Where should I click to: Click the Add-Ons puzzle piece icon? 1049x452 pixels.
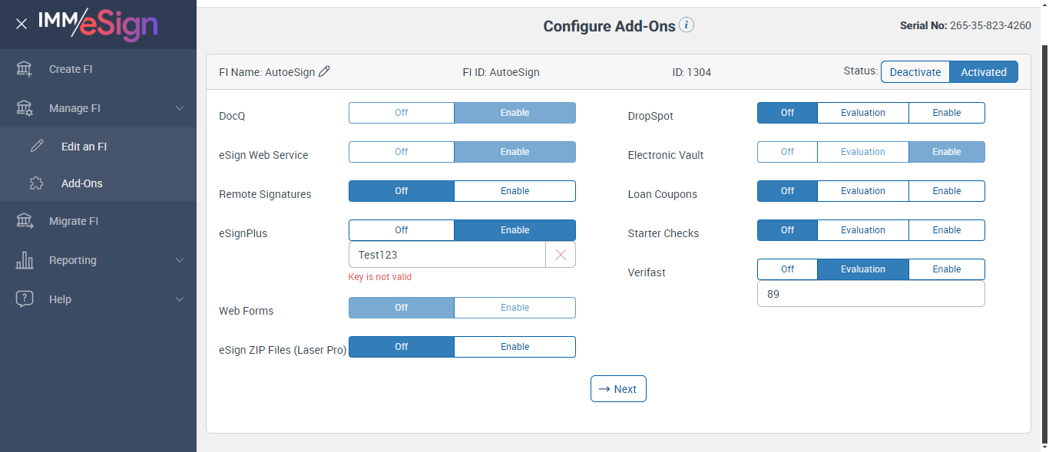(37, 183)
